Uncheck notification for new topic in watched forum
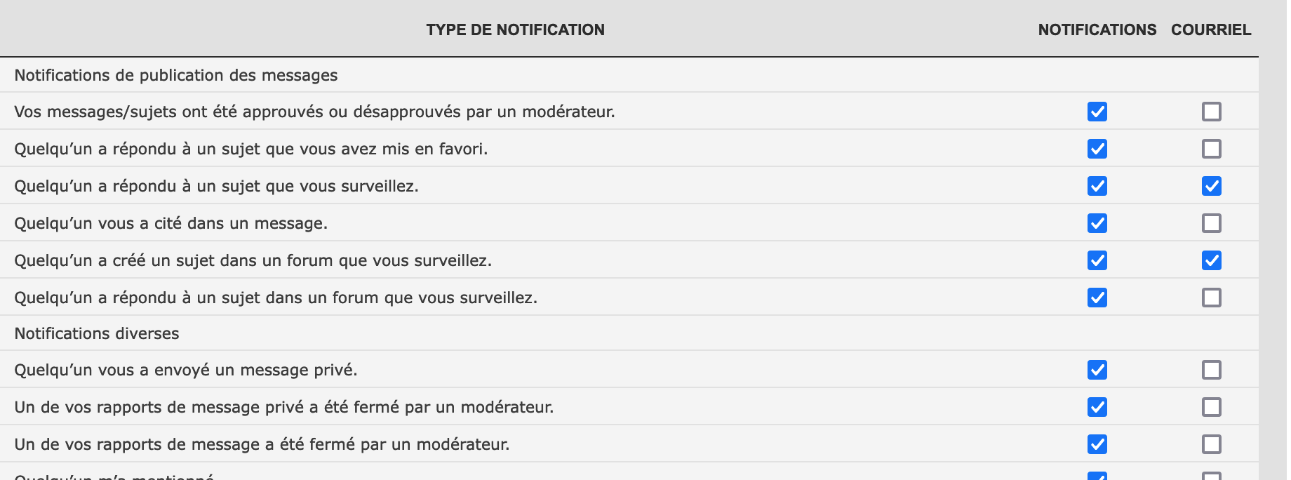 tap(1097, 260)
